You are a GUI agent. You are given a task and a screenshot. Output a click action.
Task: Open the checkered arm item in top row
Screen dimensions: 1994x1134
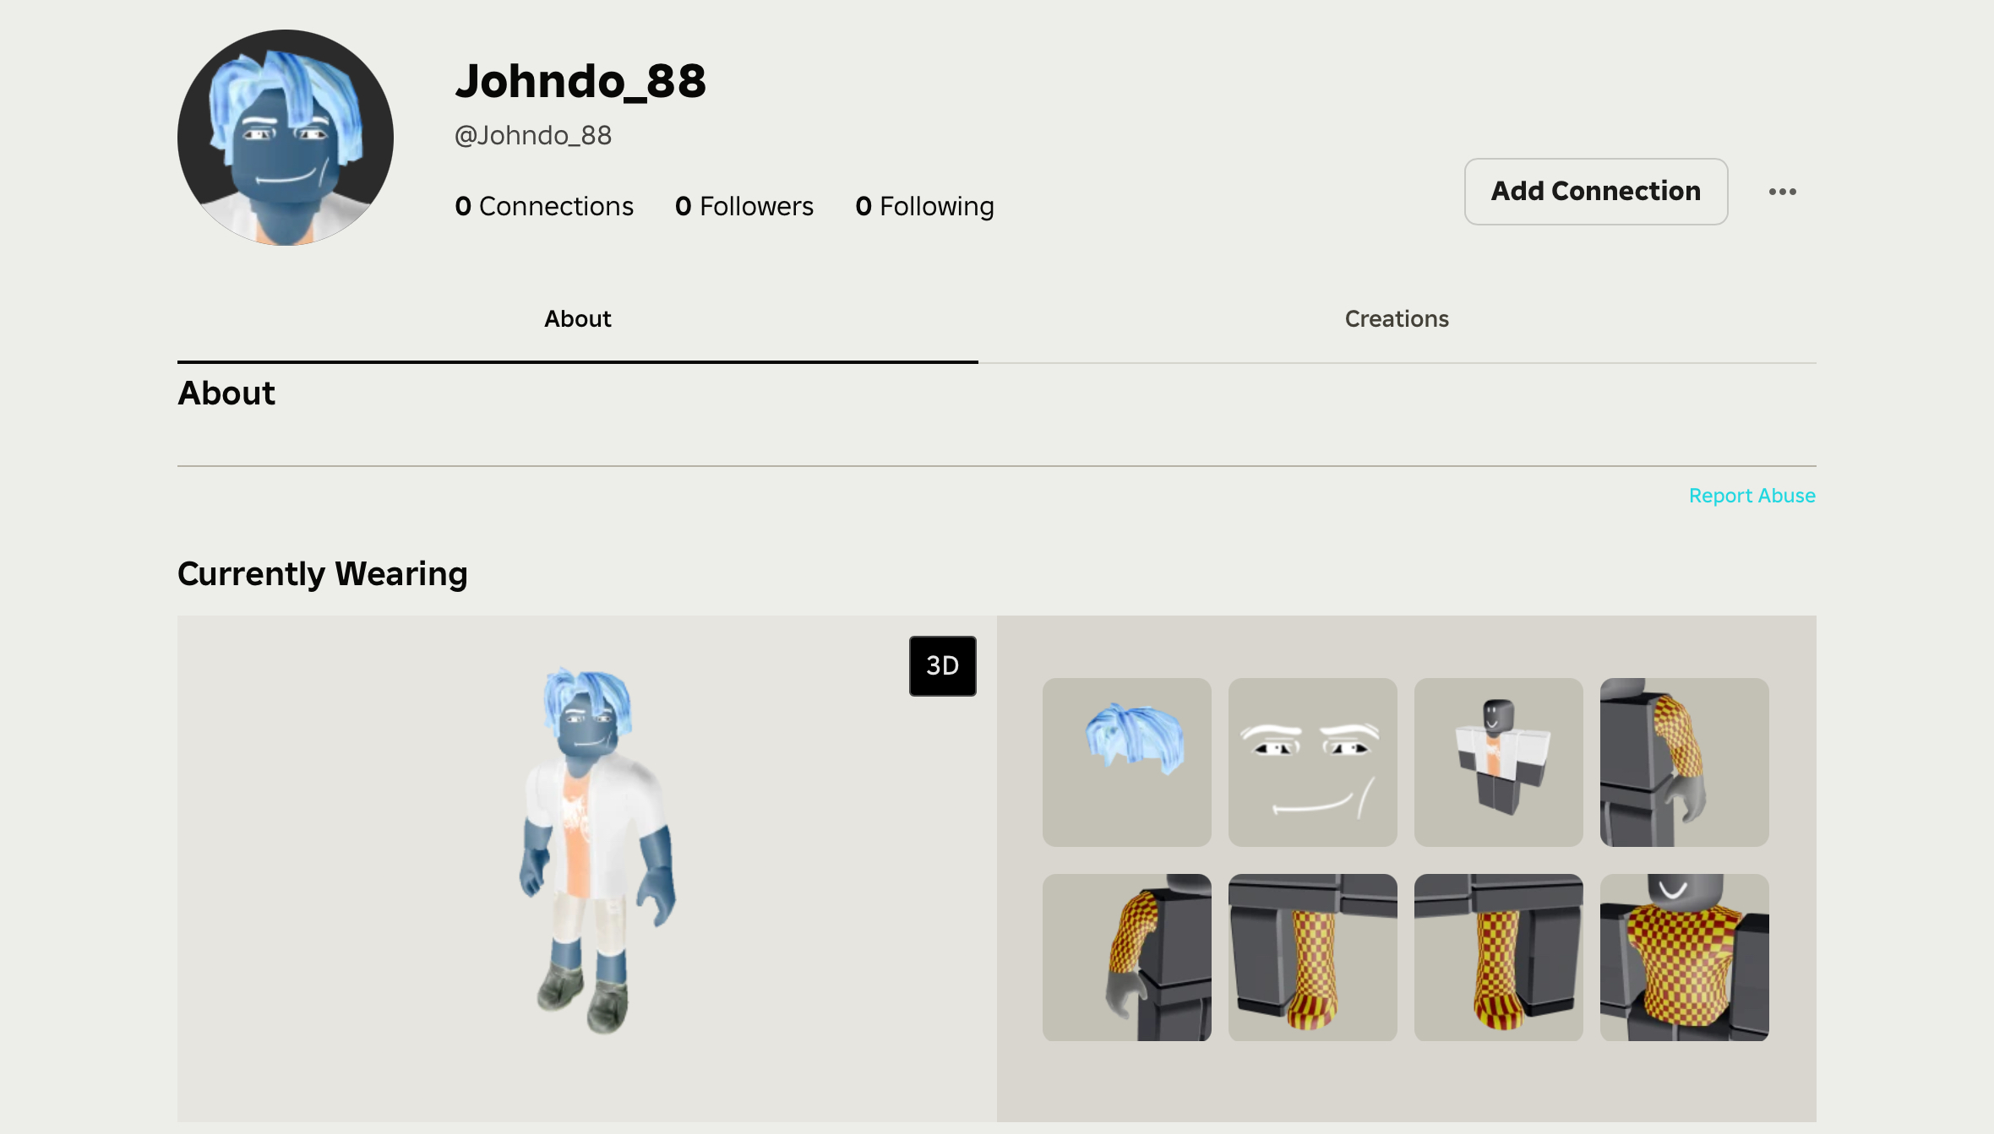click(1684, 762)
